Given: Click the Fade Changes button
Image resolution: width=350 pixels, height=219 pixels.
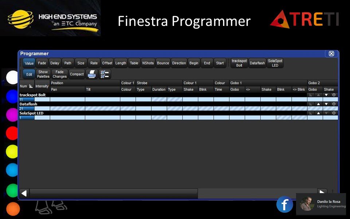Looking at the screenshot, I should 59,74.
